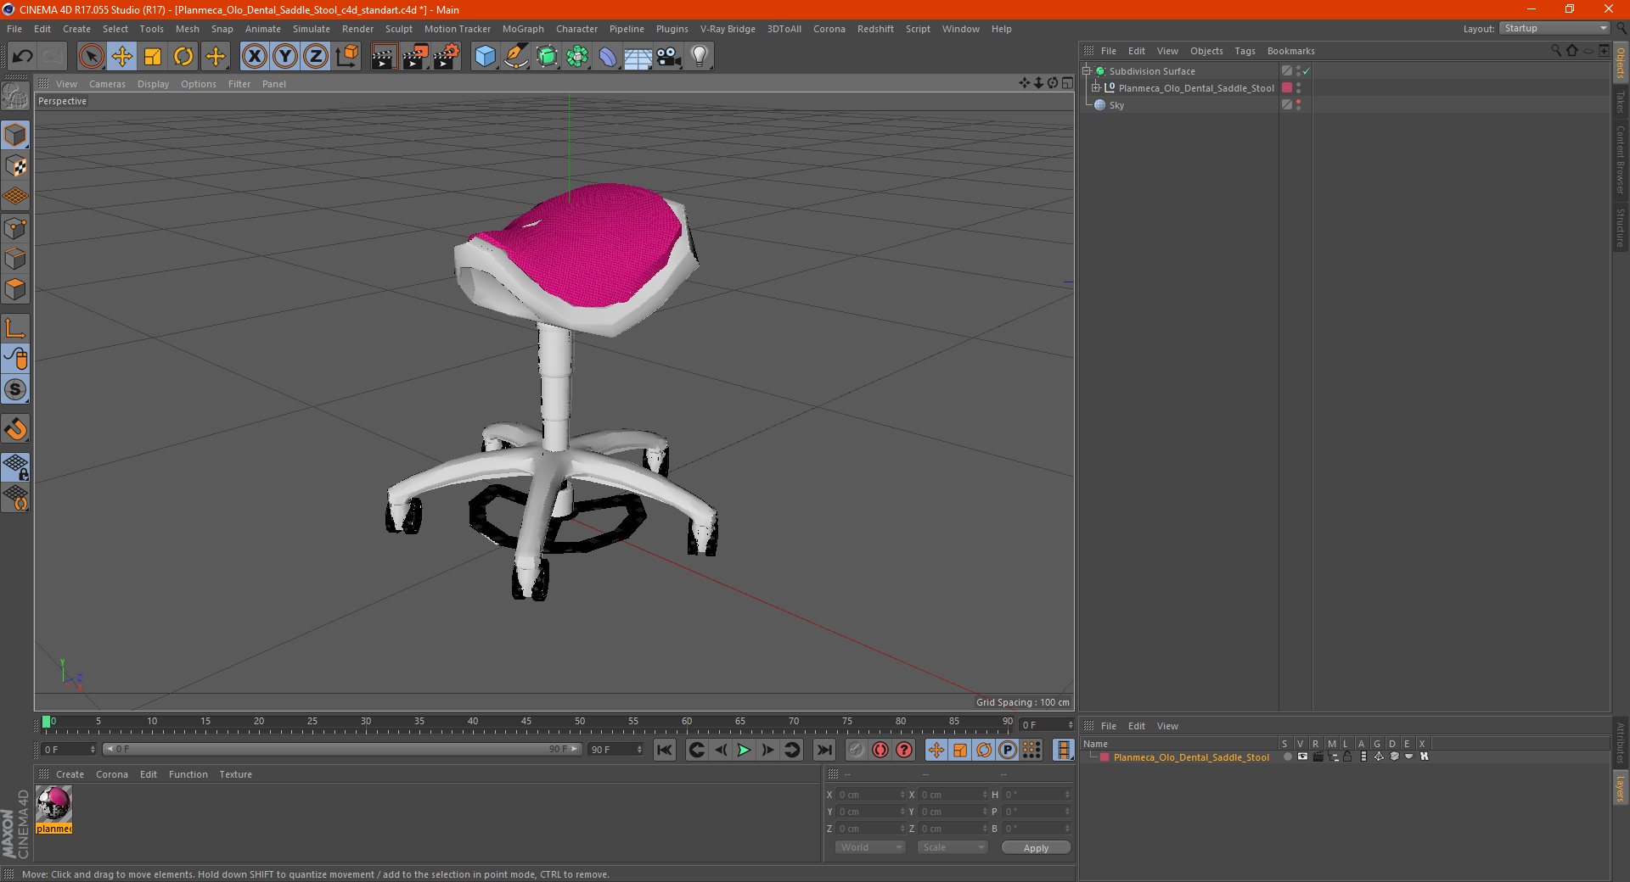Viewport: 1630px width, 882px height.
Task: Open the Array modeling objects icon
Action: click(577, 57)
